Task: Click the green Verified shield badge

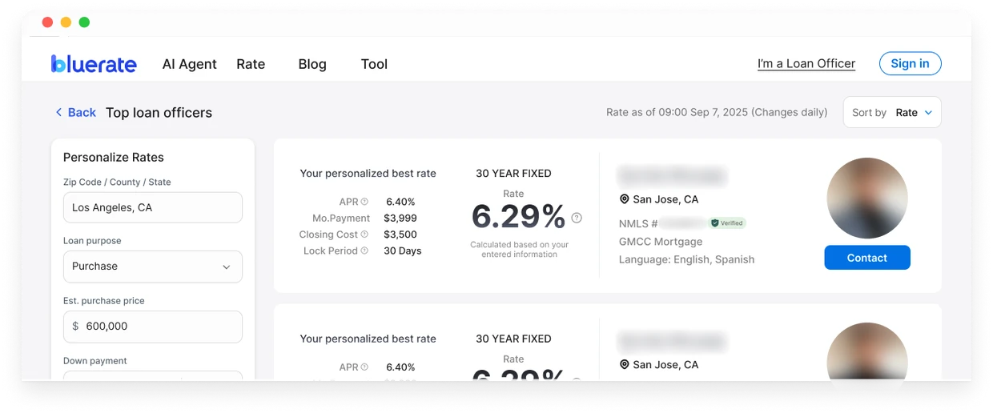Action: click(x=728, y=223)
